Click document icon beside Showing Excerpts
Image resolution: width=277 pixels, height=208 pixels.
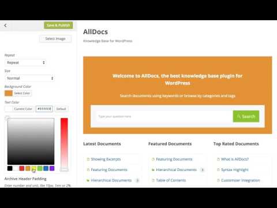[88, 159]
